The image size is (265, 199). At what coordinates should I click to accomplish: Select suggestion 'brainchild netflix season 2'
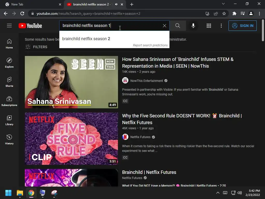114,39
